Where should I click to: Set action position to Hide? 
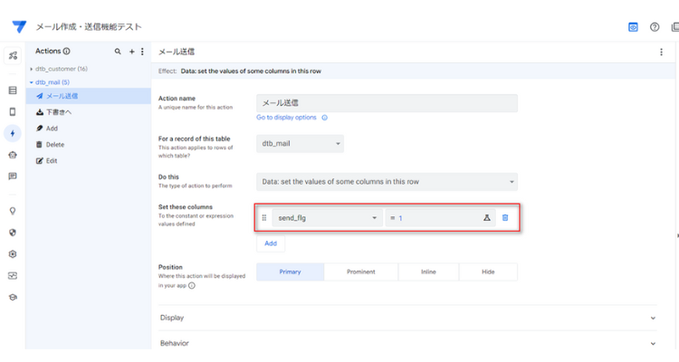[x=488, y=271]
